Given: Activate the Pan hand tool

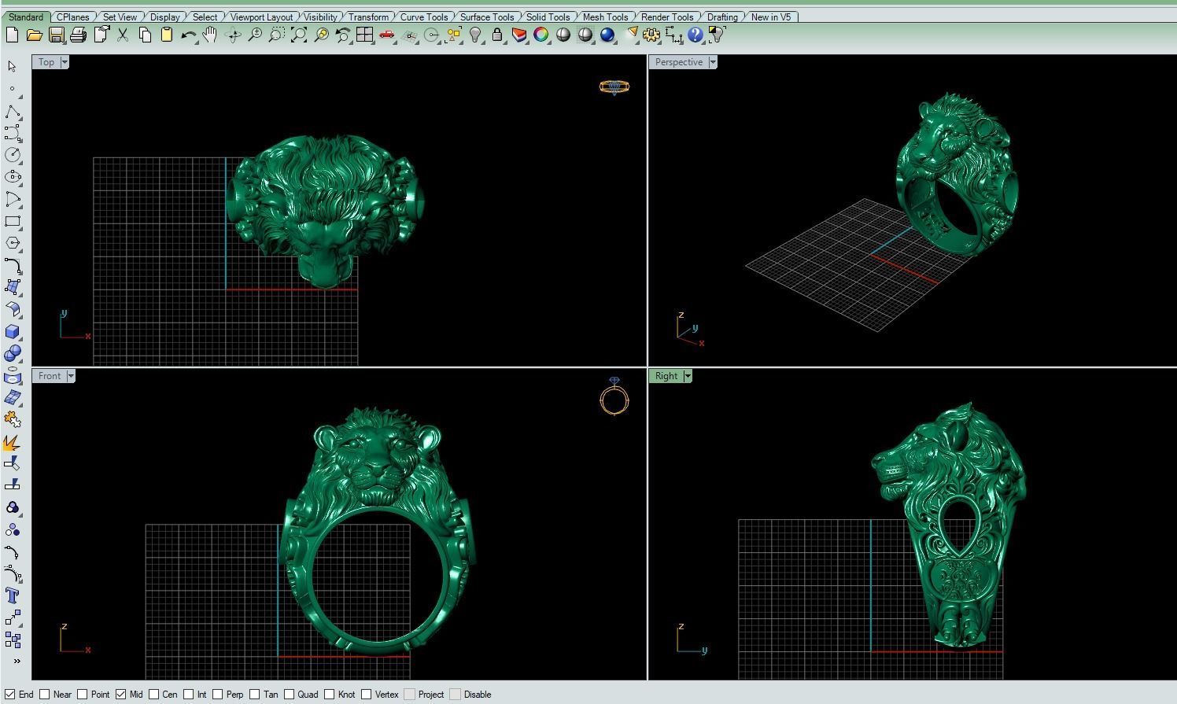Looking at the screenshot, I should tap(210, 35).
